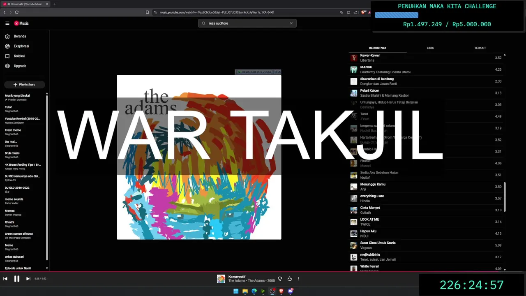Open Microsoft Edge from taskbar
526x296 pixels.
pyautogui.click(x=254, y=291)
